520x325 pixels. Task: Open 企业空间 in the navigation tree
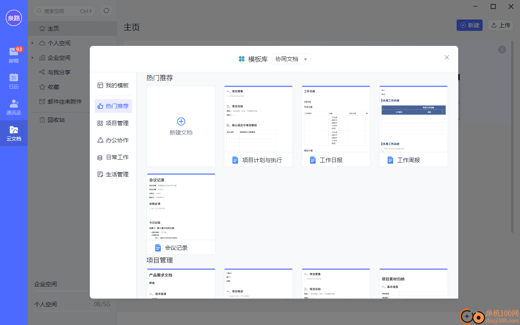tap(59, 58)
